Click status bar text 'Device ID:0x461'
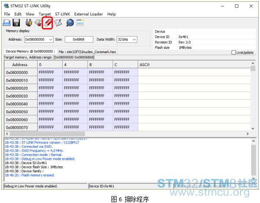The image size is (260, 203). click(101, 186)
